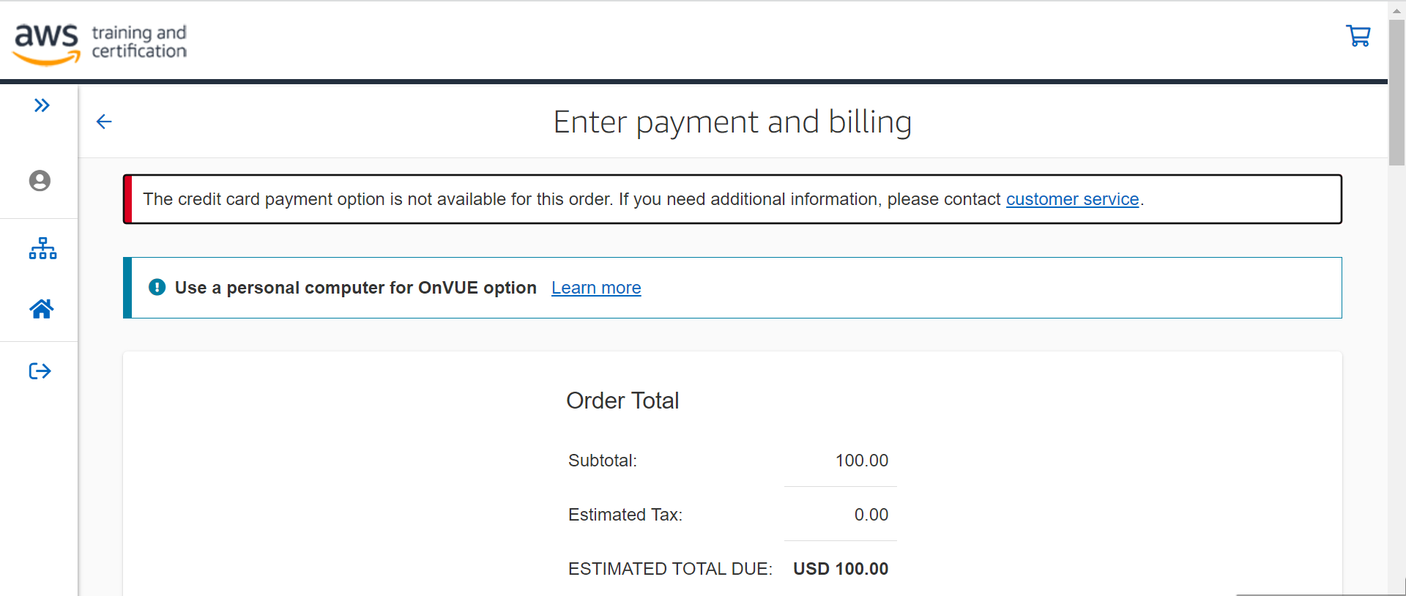Click the OnVUE info exclamation icon

click(157, 287)
